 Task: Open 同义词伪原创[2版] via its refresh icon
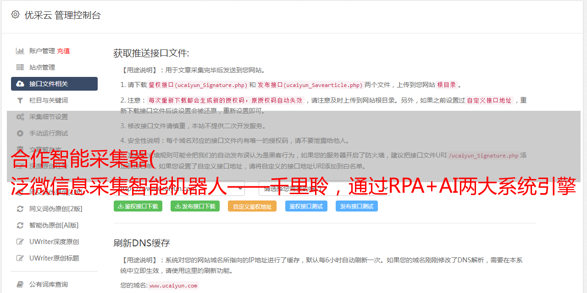point(20,209)
